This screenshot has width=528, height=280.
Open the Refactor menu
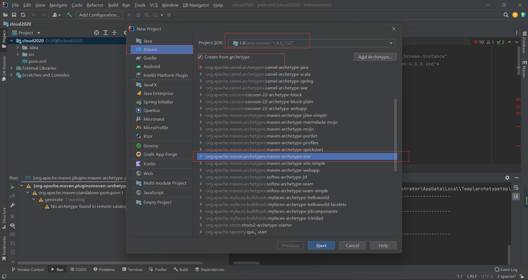coord(95,5)
